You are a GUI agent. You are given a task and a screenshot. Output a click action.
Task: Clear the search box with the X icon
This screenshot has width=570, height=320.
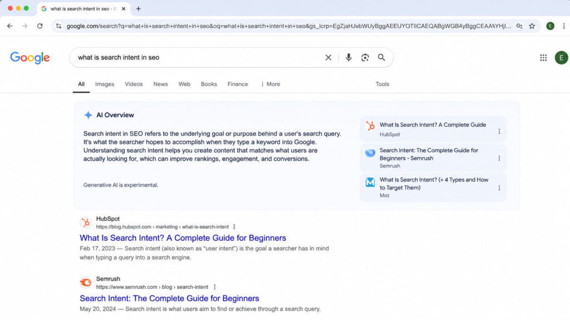[328, 57]
